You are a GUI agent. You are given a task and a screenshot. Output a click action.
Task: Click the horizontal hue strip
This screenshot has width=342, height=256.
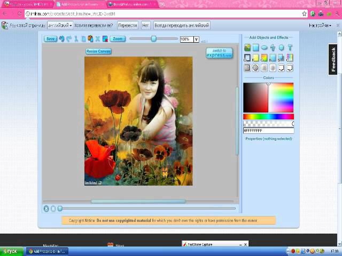pyautogui.click(x=268, y=116)
